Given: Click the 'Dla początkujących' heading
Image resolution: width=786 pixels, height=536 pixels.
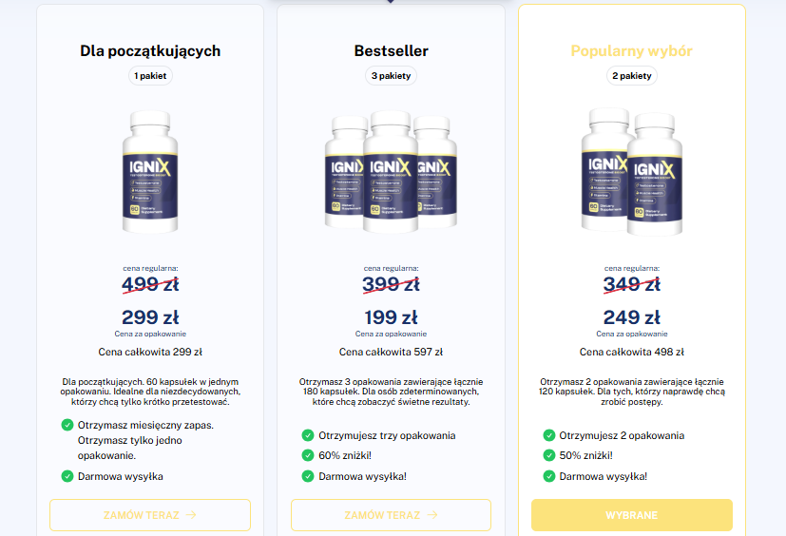Looking at the screenshot, I should click(150, 50).
